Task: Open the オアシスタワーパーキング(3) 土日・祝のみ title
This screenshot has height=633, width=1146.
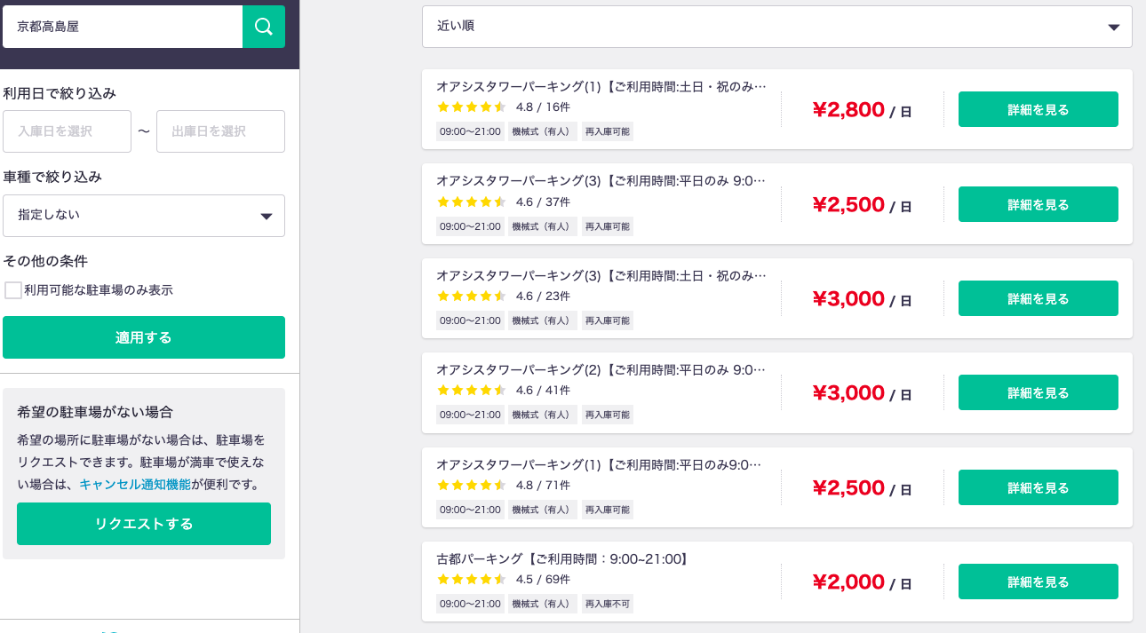Action: (601, 275)
